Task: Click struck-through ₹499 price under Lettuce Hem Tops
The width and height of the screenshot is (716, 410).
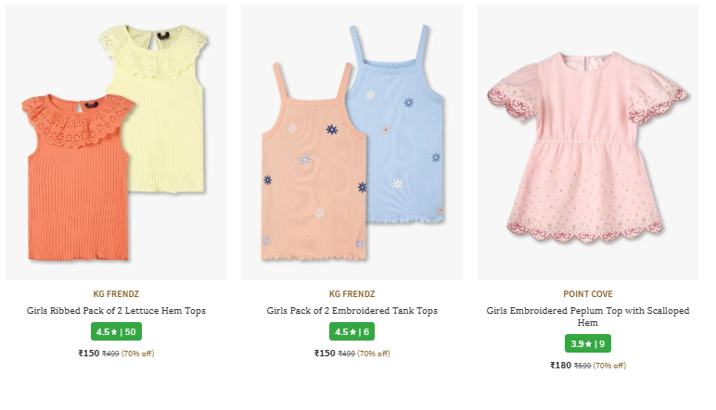Action: 110,354
